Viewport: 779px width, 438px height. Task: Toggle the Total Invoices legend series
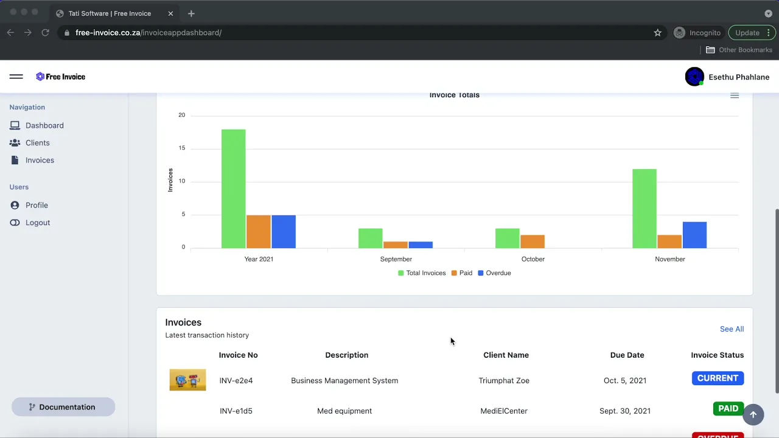(x=422, y=273)
